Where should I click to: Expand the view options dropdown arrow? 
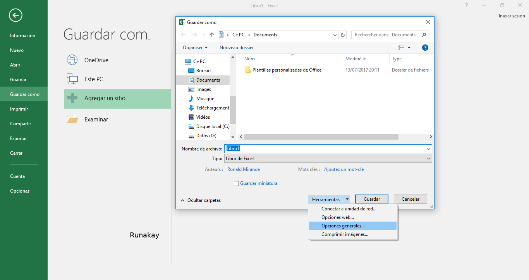point(409,48)
